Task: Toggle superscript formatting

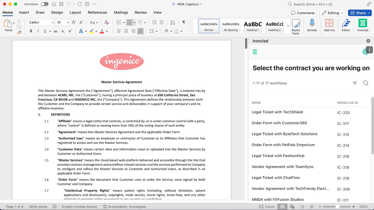Action: click(x=70, y=31)
